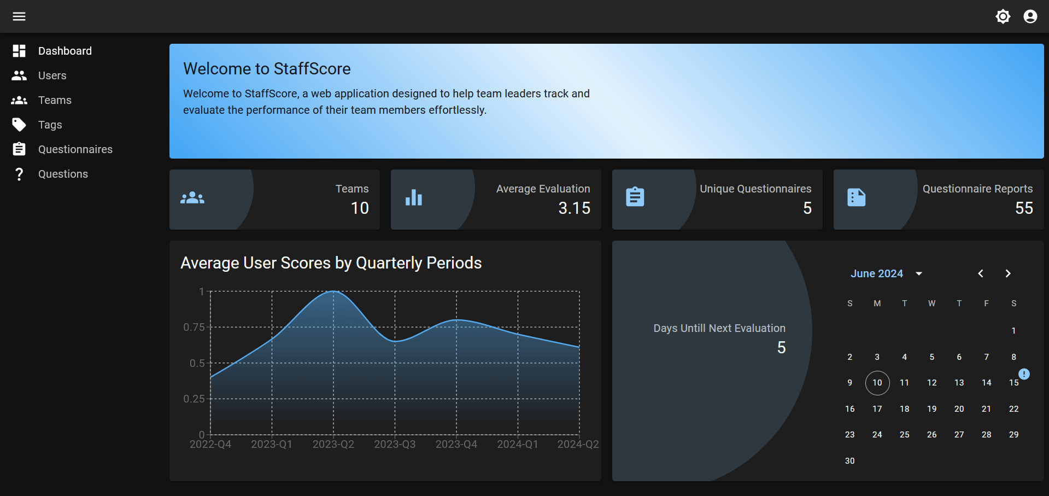Click the Questionnaire Reports value 55
Screen dimensions: 1049x496
tap(1024, 208)
